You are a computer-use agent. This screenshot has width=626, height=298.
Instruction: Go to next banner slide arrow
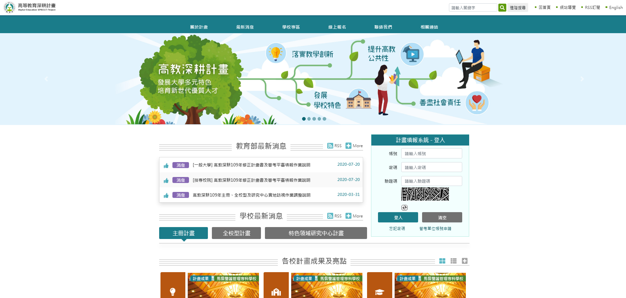tap(582, 79)
